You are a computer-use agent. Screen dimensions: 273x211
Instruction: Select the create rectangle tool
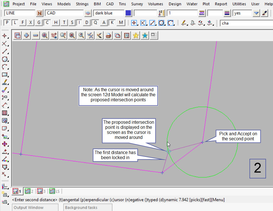pos(4,75)
